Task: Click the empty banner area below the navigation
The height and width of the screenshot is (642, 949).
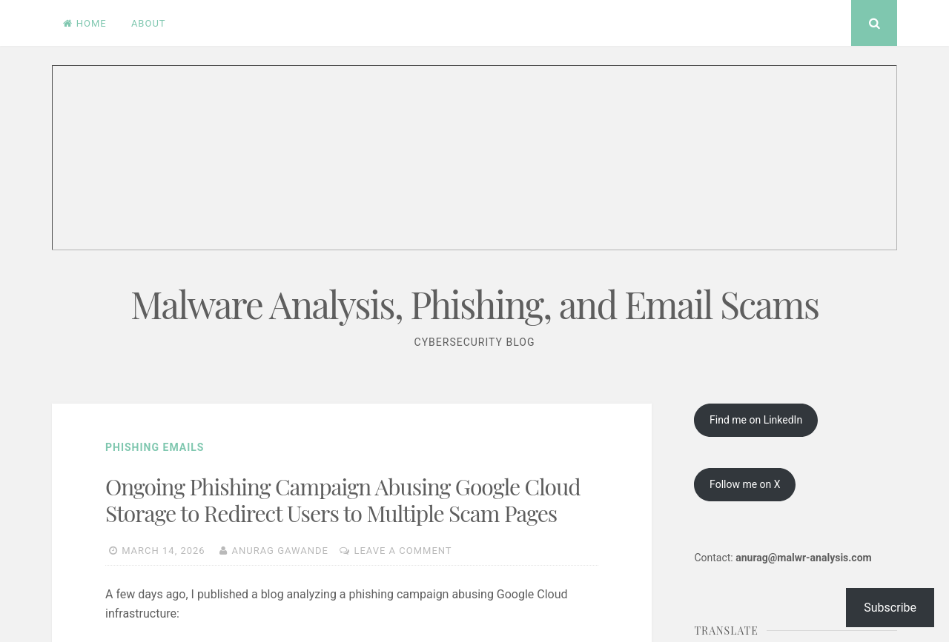Action: [474, 158]
